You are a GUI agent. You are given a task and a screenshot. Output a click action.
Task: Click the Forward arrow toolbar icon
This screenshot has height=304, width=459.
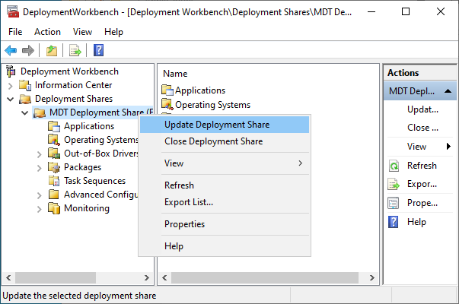[x=28, y=50]
